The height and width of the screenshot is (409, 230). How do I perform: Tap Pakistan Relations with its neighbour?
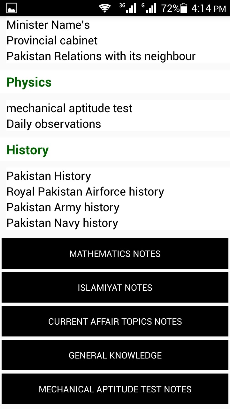pyautogui.click(x=101, y=56)
